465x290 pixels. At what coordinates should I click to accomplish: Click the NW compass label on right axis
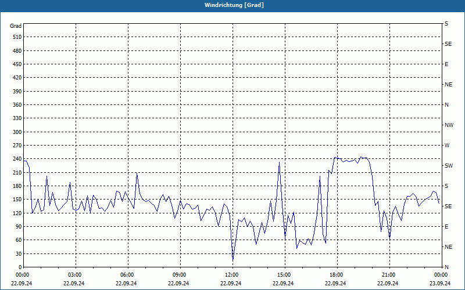coord(449,125)
